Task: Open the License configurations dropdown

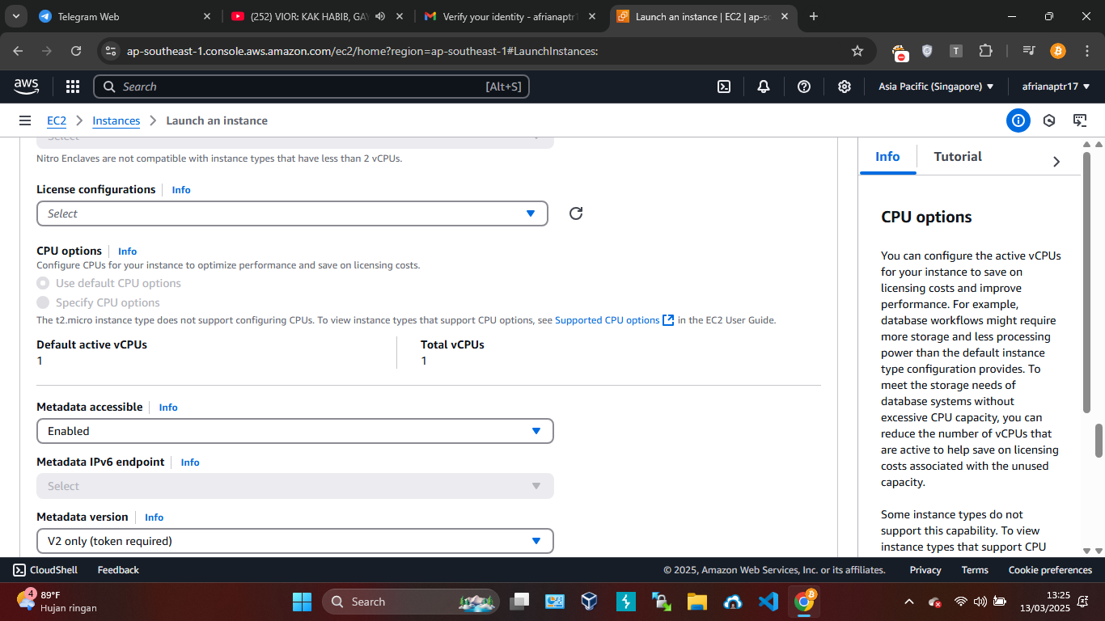Action: (x=292, y=213)
